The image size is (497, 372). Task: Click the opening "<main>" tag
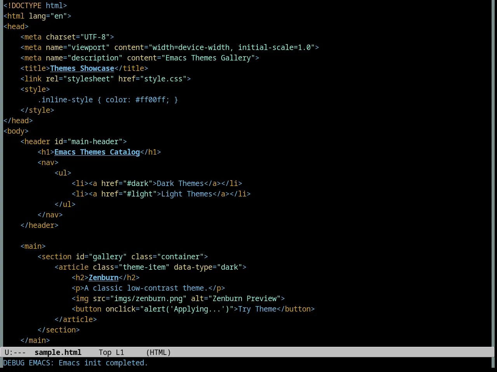(x=33, y=246)
